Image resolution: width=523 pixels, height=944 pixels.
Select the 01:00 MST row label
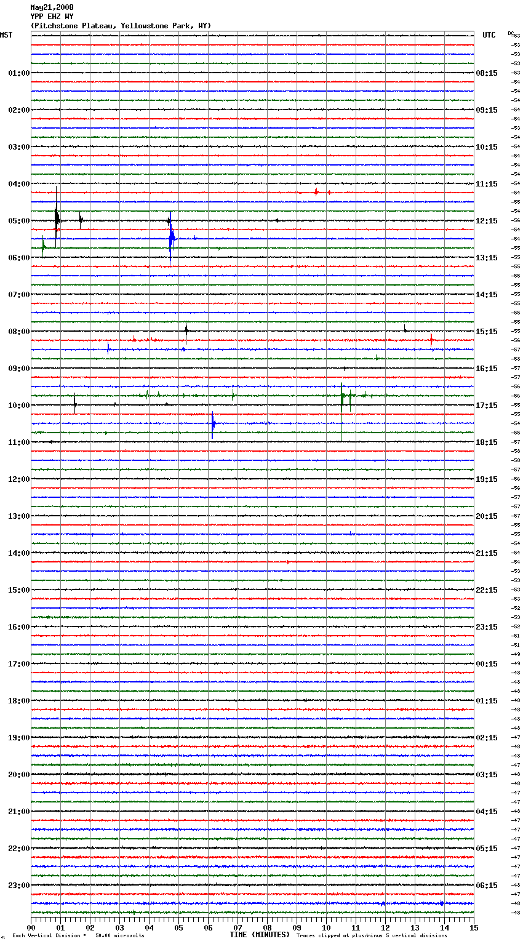tap(18, 73)
